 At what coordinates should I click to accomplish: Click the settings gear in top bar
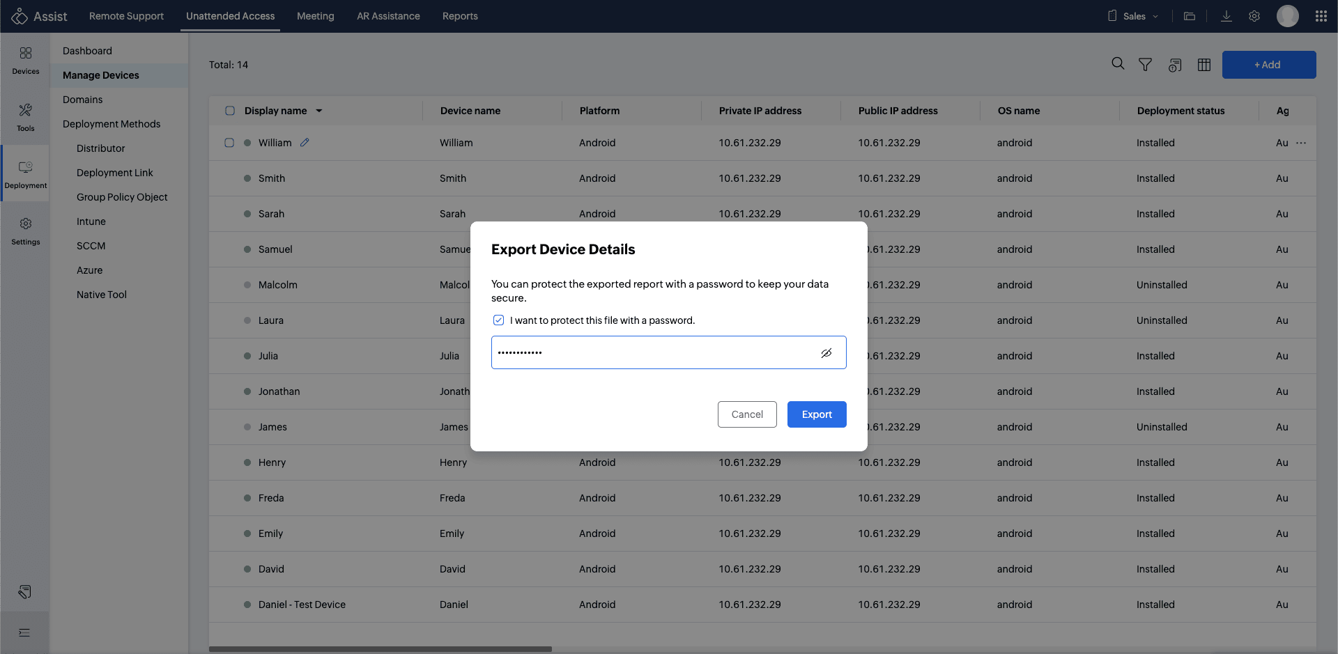(x=1254, y=16)
